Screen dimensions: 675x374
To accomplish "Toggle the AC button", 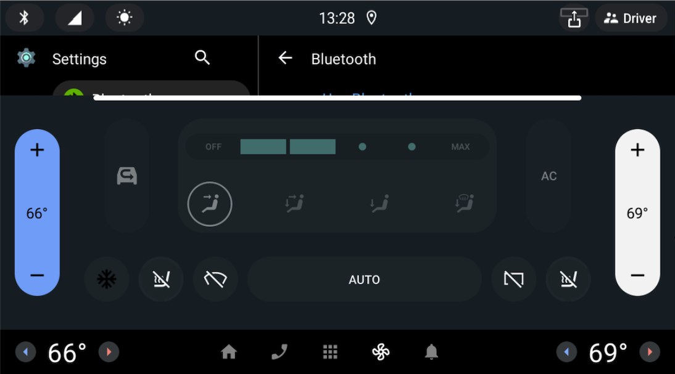I will point(549,176).
